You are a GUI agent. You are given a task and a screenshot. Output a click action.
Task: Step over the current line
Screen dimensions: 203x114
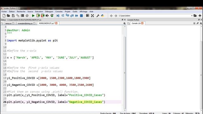[63, 16]
